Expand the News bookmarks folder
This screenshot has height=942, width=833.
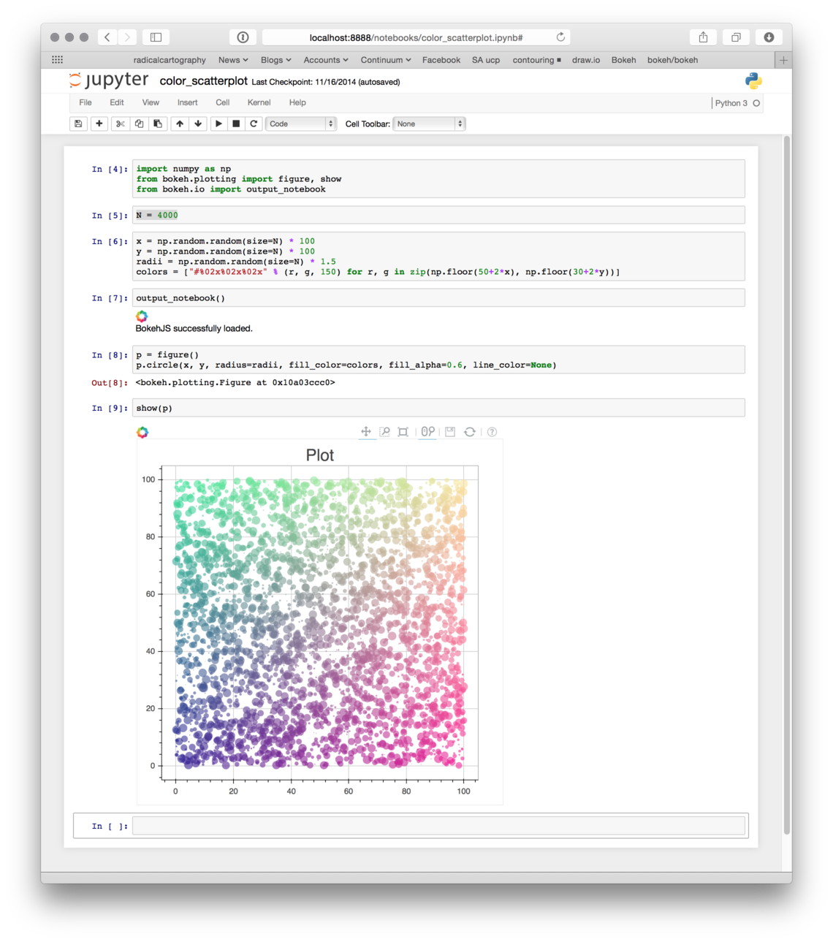233,60
